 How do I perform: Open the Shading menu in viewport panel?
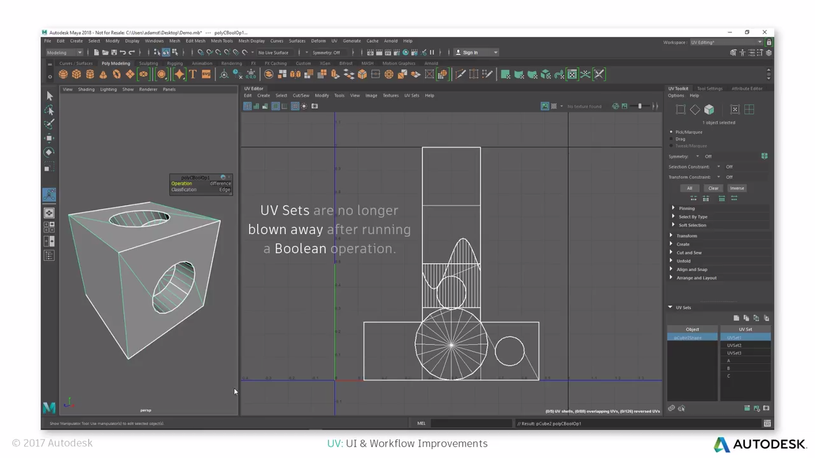tap(86, 90)
